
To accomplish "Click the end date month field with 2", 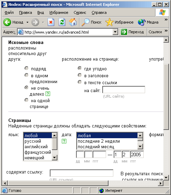I will 126,154.
